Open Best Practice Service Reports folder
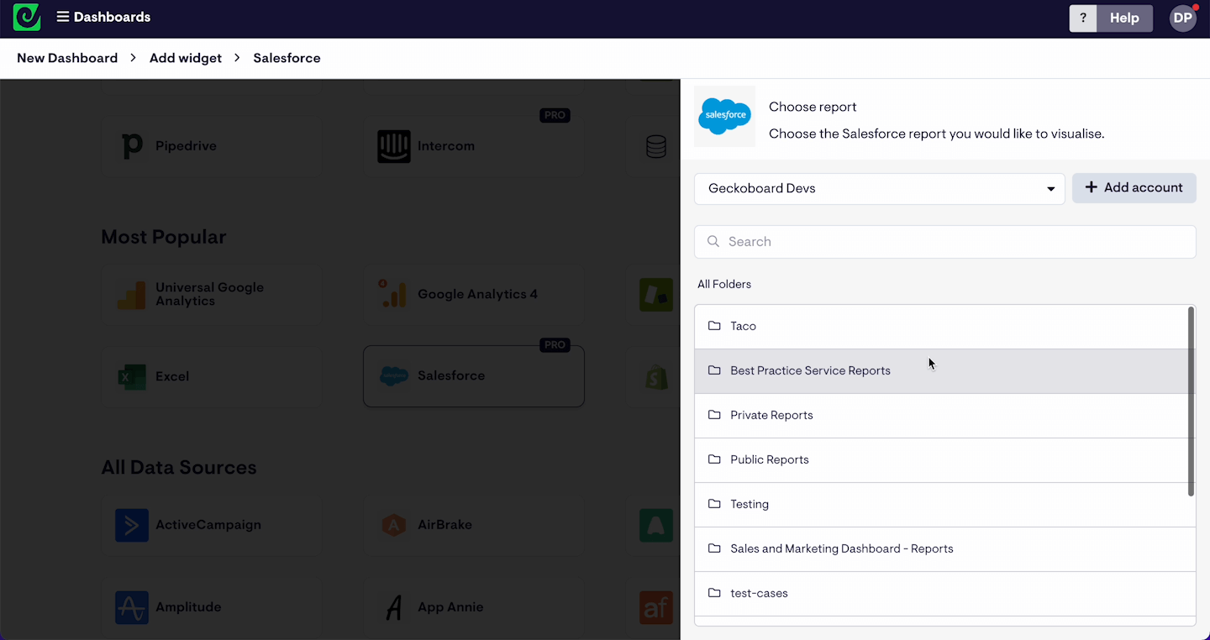1210x640 pixels. 941,371
